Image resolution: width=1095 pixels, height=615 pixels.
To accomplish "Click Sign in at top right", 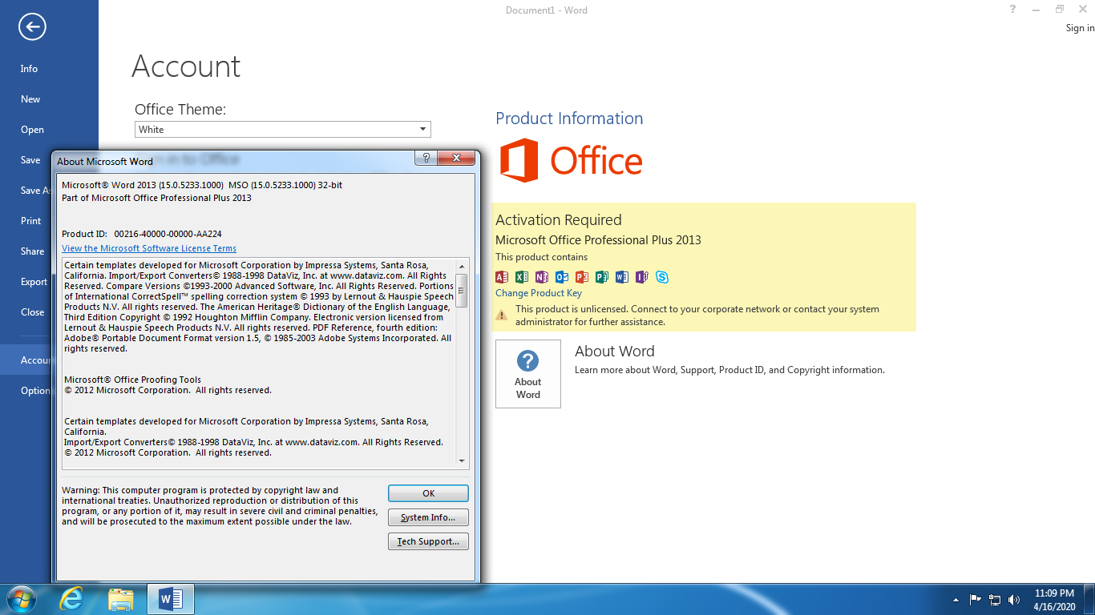I will (x=1080, y=28).
